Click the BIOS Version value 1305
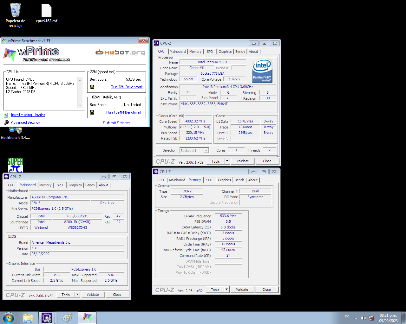This screenshot has height=324, width=406. [x=77, y=248]
